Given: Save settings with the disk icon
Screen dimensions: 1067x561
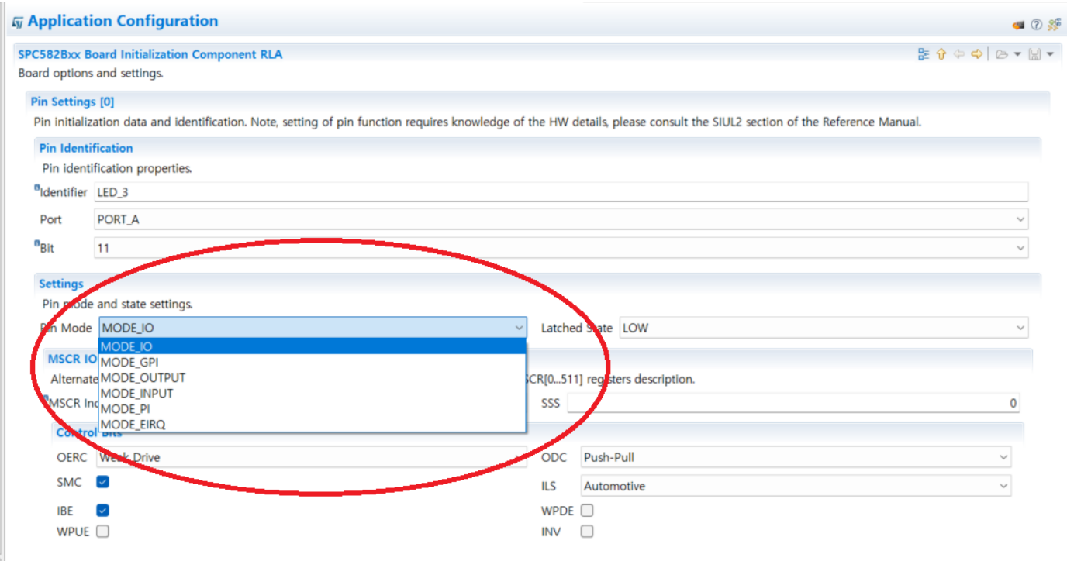Looking at the screenshot, I should point(1034,54).
